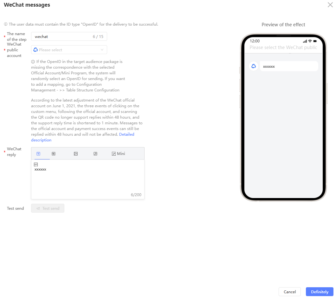The image size is (336, 298).
Task: Click the Test send field label
Action: [x=16, y=208]
